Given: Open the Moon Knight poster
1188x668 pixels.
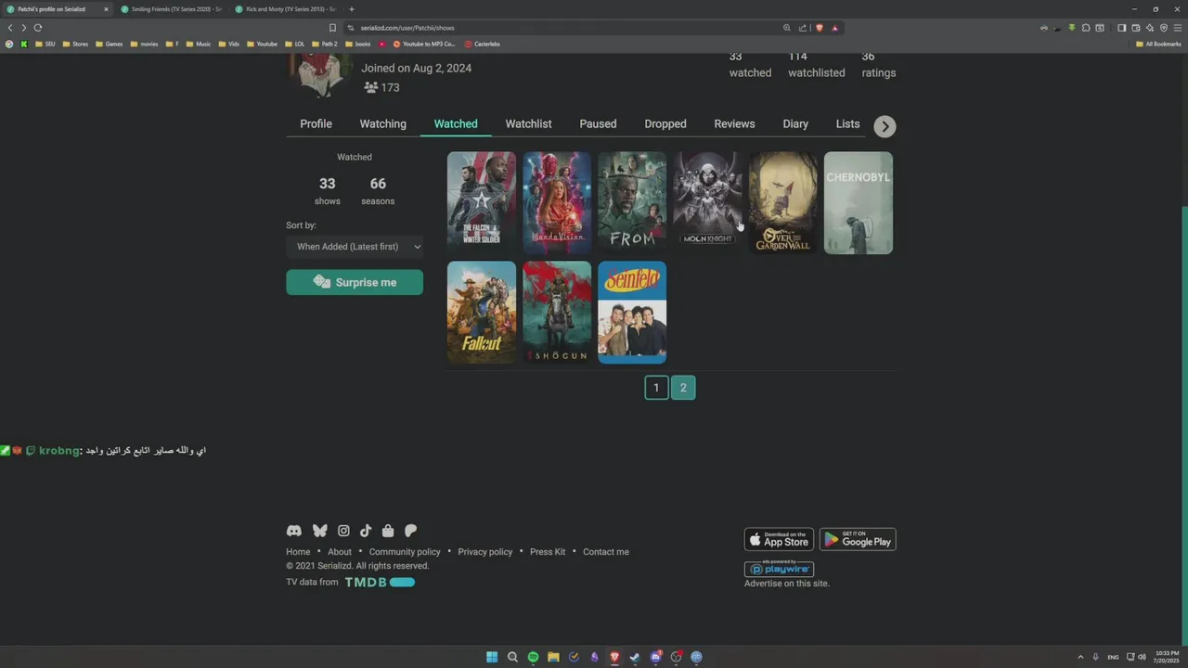Looking at the screenshot, I should (707, 202).
